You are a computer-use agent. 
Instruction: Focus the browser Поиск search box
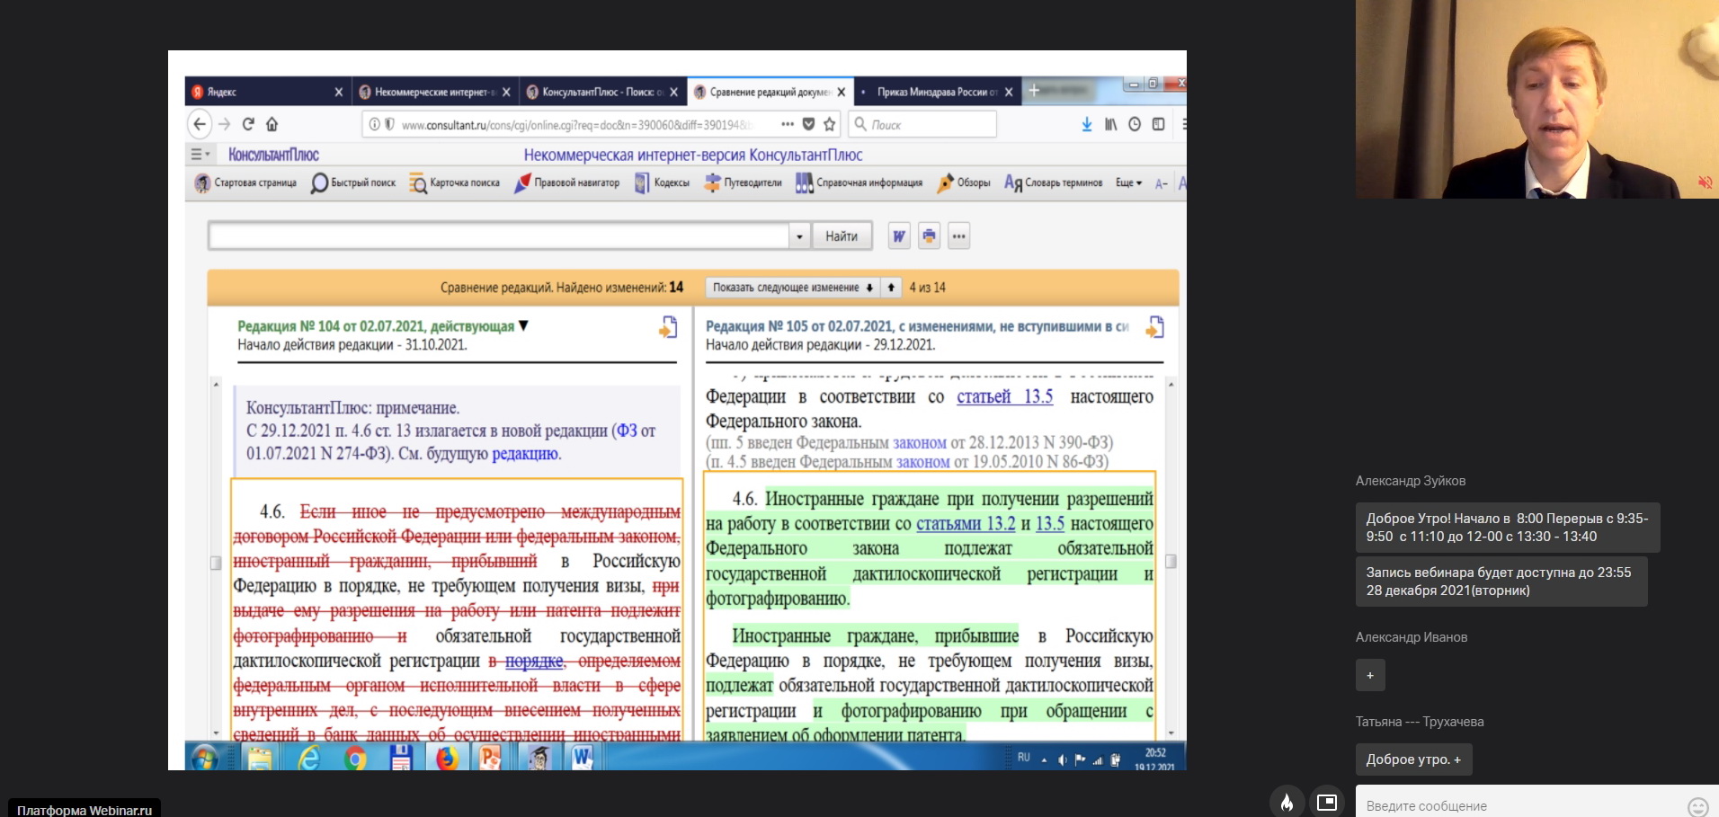tap(922, 124)
